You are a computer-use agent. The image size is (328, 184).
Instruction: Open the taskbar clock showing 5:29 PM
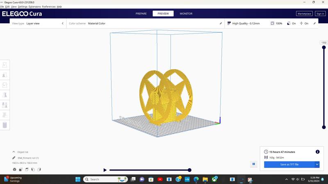[313, 179]
